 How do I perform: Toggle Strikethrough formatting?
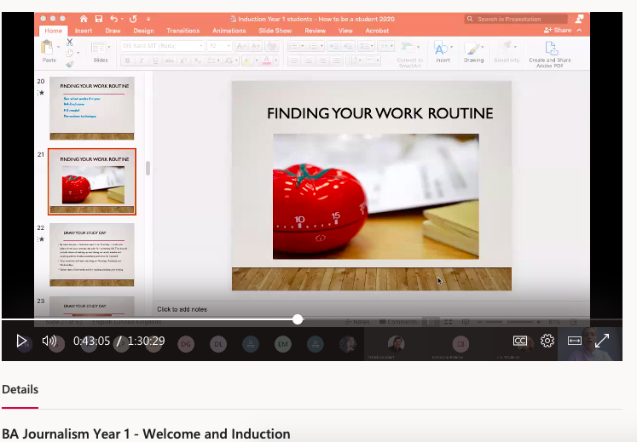(x=170, y=60)
